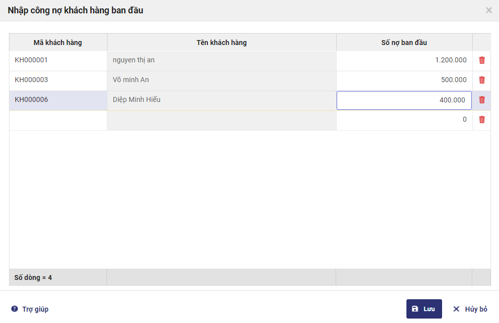This screenshot has height=323, width=499.
Task: Delete the KH000001 row with trash icon
Action: 482,60
